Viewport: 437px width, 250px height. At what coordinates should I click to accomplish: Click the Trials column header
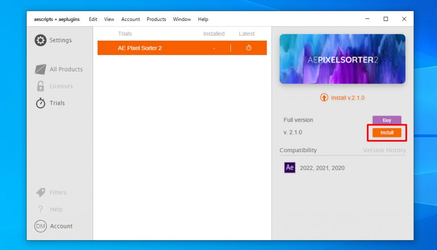pyautogui.click(x=124, y=34)
